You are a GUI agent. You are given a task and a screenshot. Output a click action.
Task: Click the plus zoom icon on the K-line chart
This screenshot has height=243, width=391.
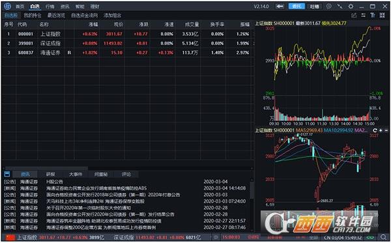(381, 131)
